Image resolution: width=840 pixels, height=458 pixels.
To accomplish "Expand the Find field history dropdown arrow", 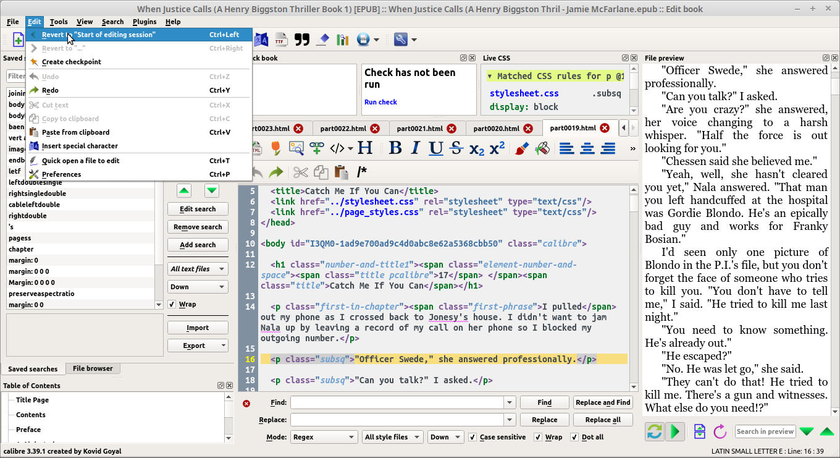I will [x=510, y=402].
